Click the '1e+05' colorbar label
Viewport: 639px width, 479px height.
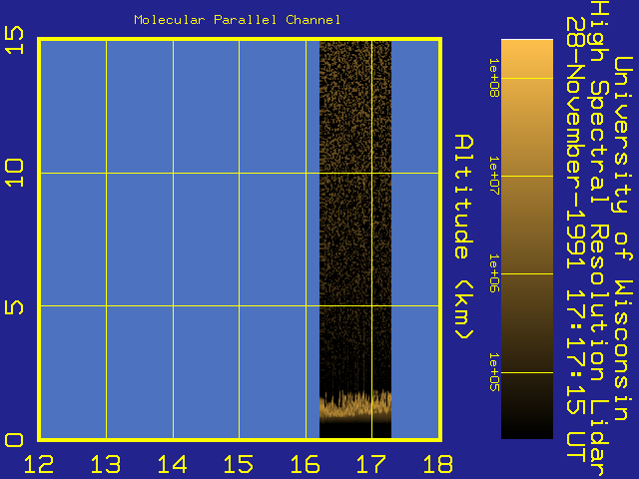tap(494, 372)
